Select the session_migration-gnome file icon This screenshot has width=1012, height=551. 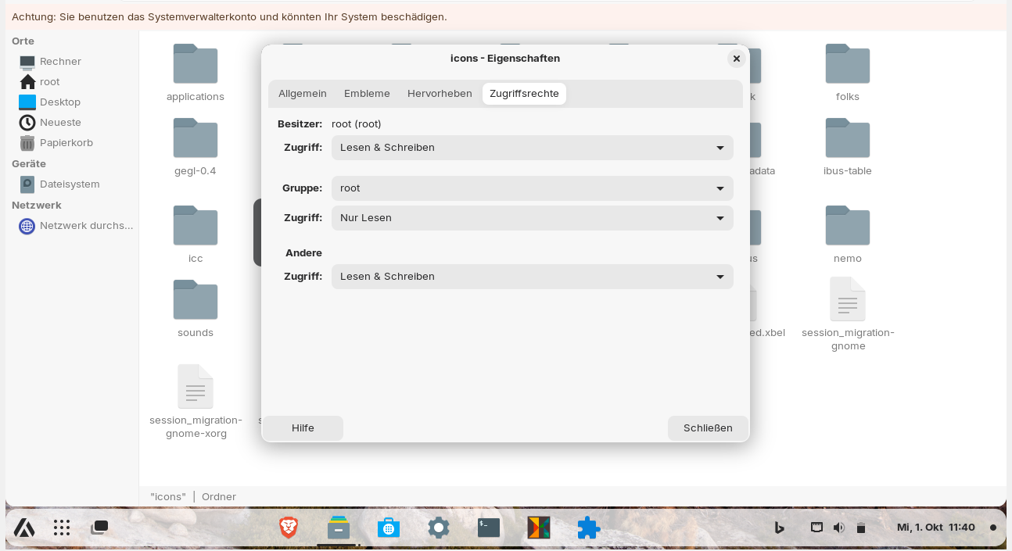click(847, 299)
